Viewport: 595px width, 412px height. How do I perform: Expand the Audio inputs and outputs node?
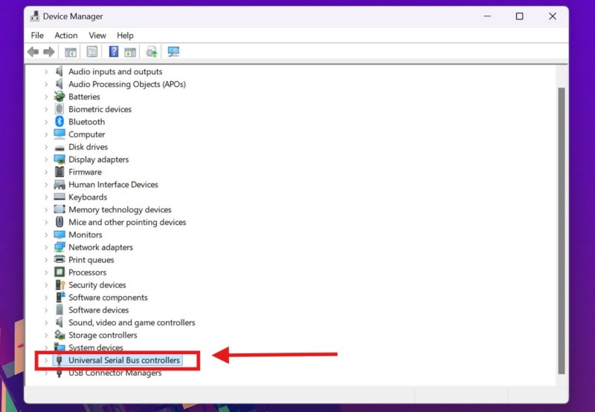tap(45, 72)
